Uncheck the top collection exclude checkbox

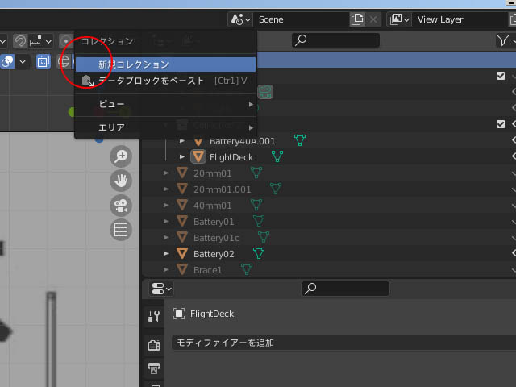(501, 76)
